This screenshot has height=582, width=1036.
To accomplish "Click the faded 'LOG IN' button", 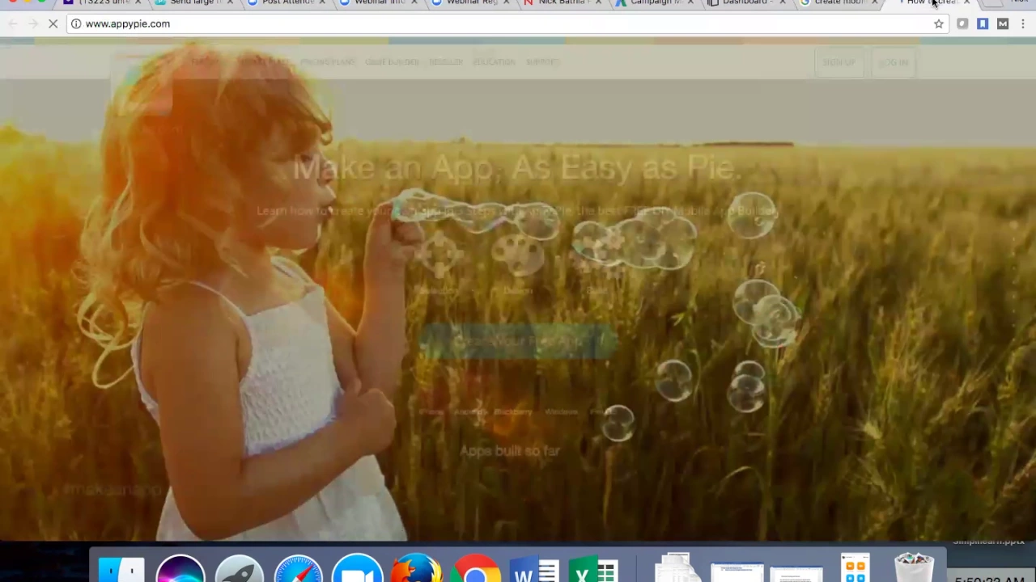I will pyautogui.click(x=894, y=62).
